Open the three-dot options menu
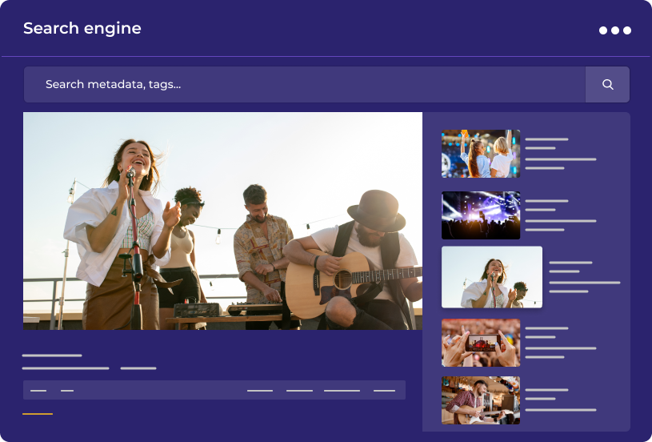The image size is (652, 442). pyautogui.click(x=614, y=30)
